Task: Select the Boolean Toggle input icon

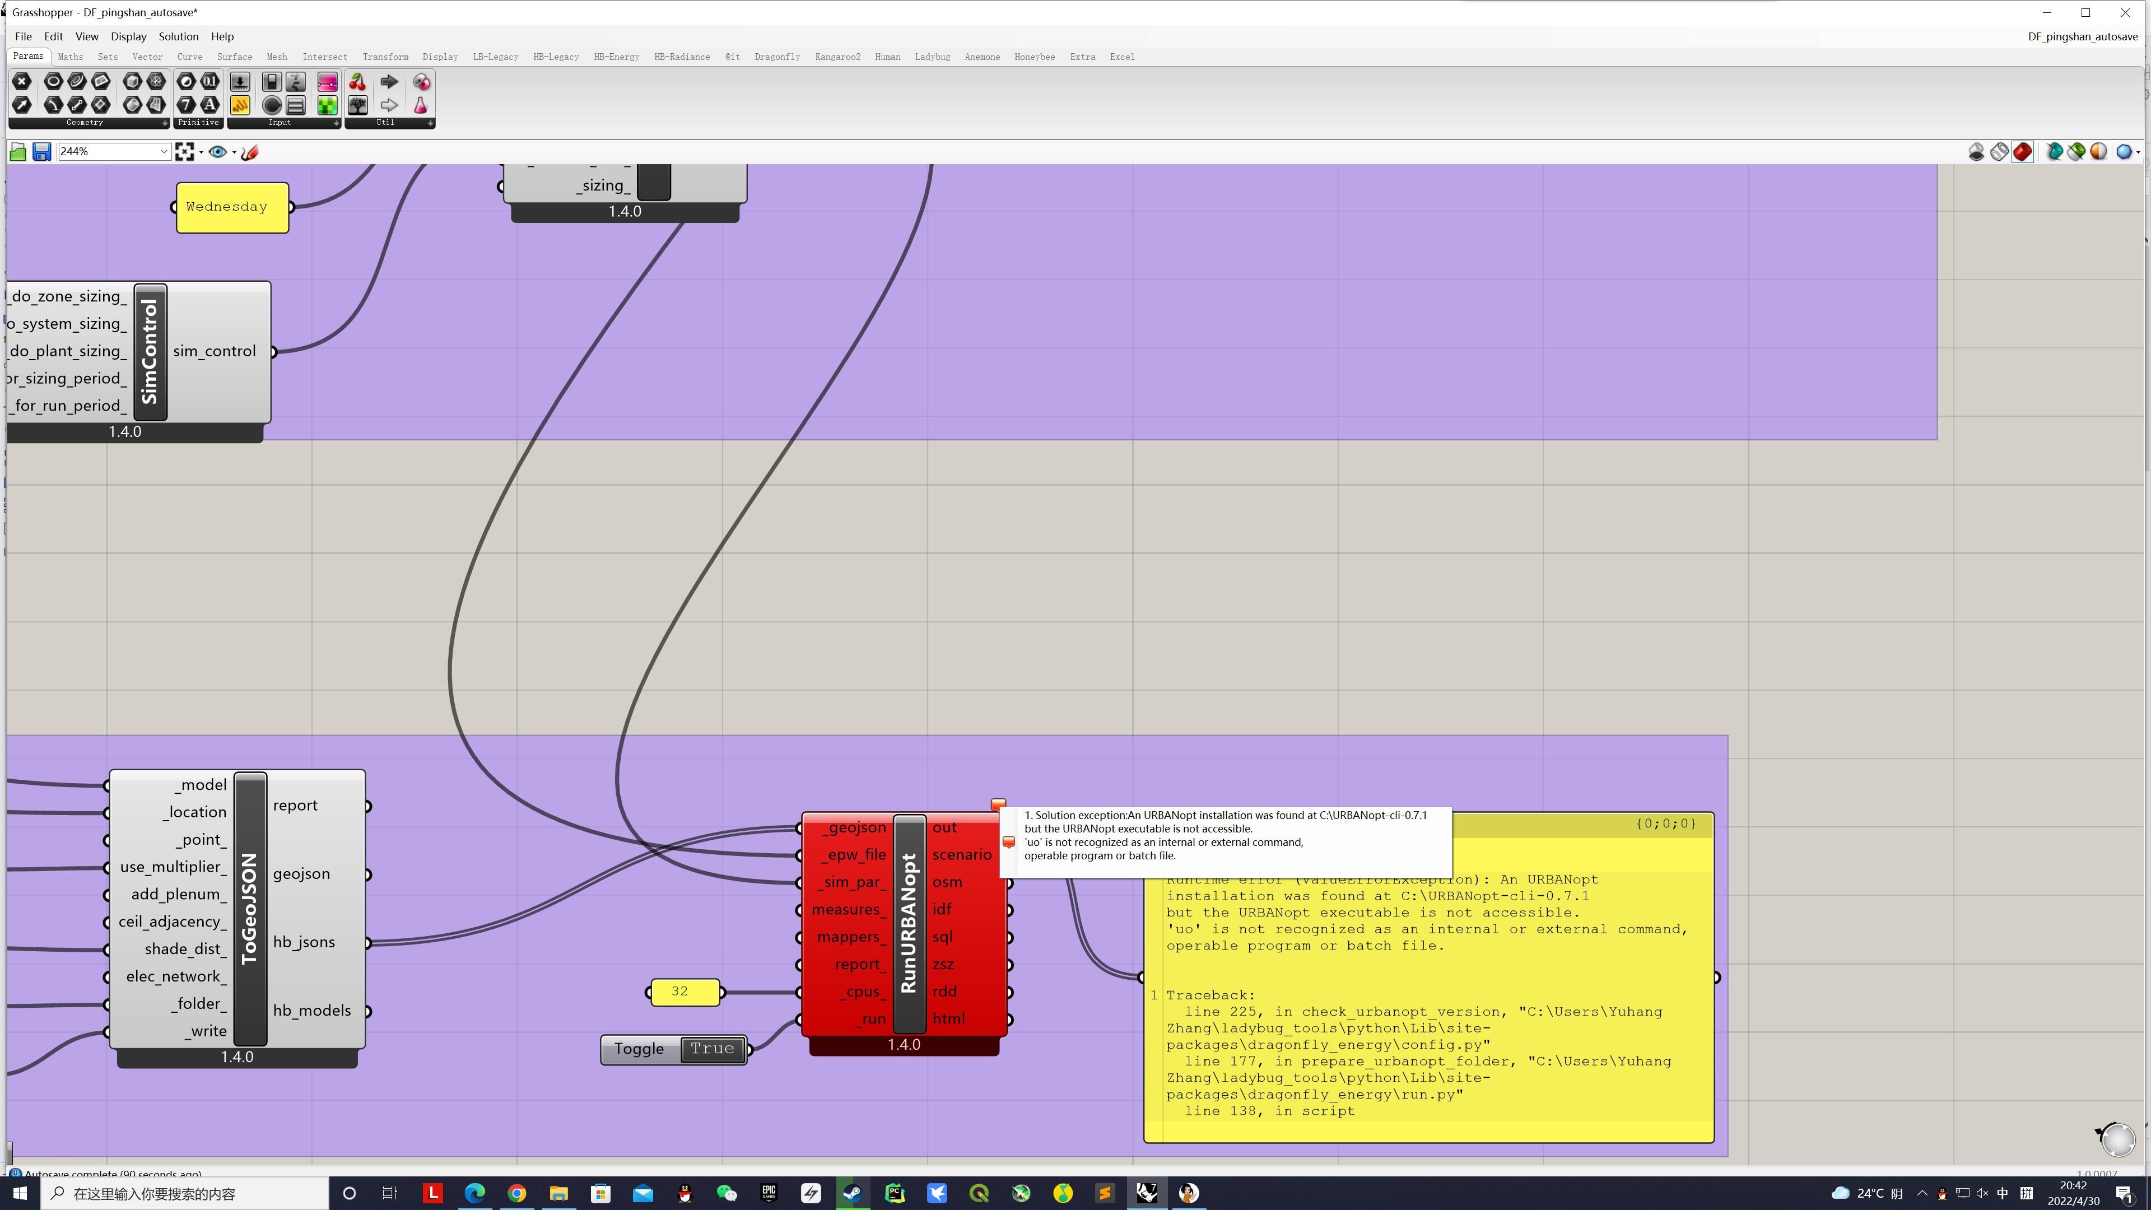Action: click(x=271, y=81)
